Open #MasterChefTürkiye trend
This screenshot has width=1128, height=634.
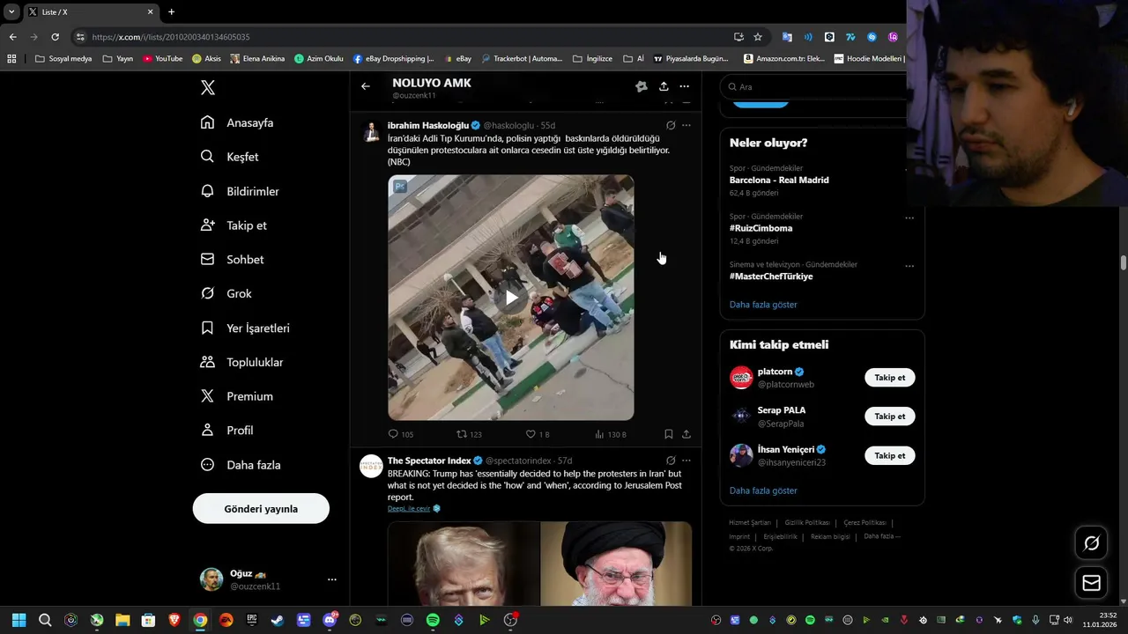click(771, 276)
